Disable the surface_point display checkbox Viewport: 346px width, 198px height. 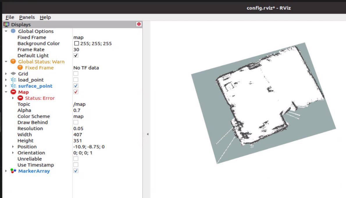(76, 86)
